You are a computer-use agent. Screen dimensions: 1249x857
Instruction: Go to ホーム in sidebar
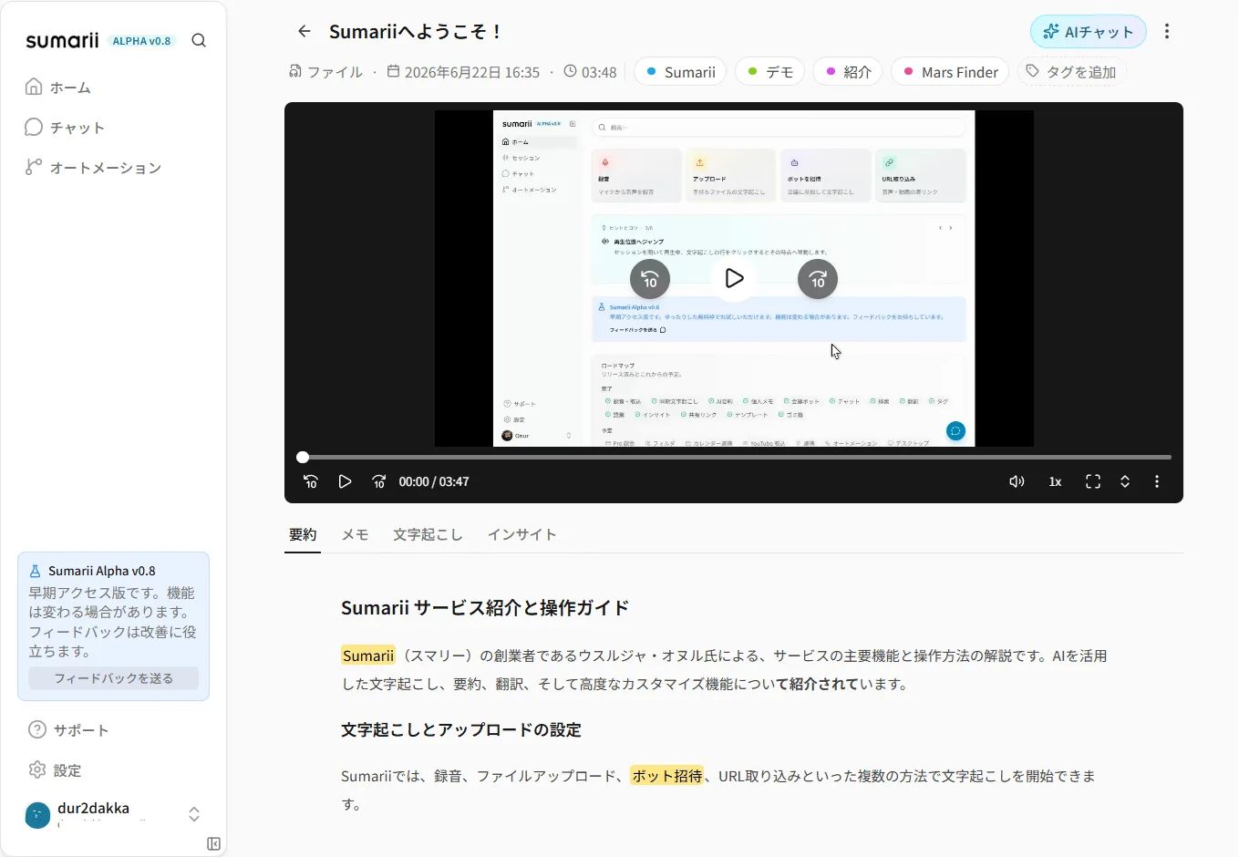pyautogui.click(x=58, y=88)
